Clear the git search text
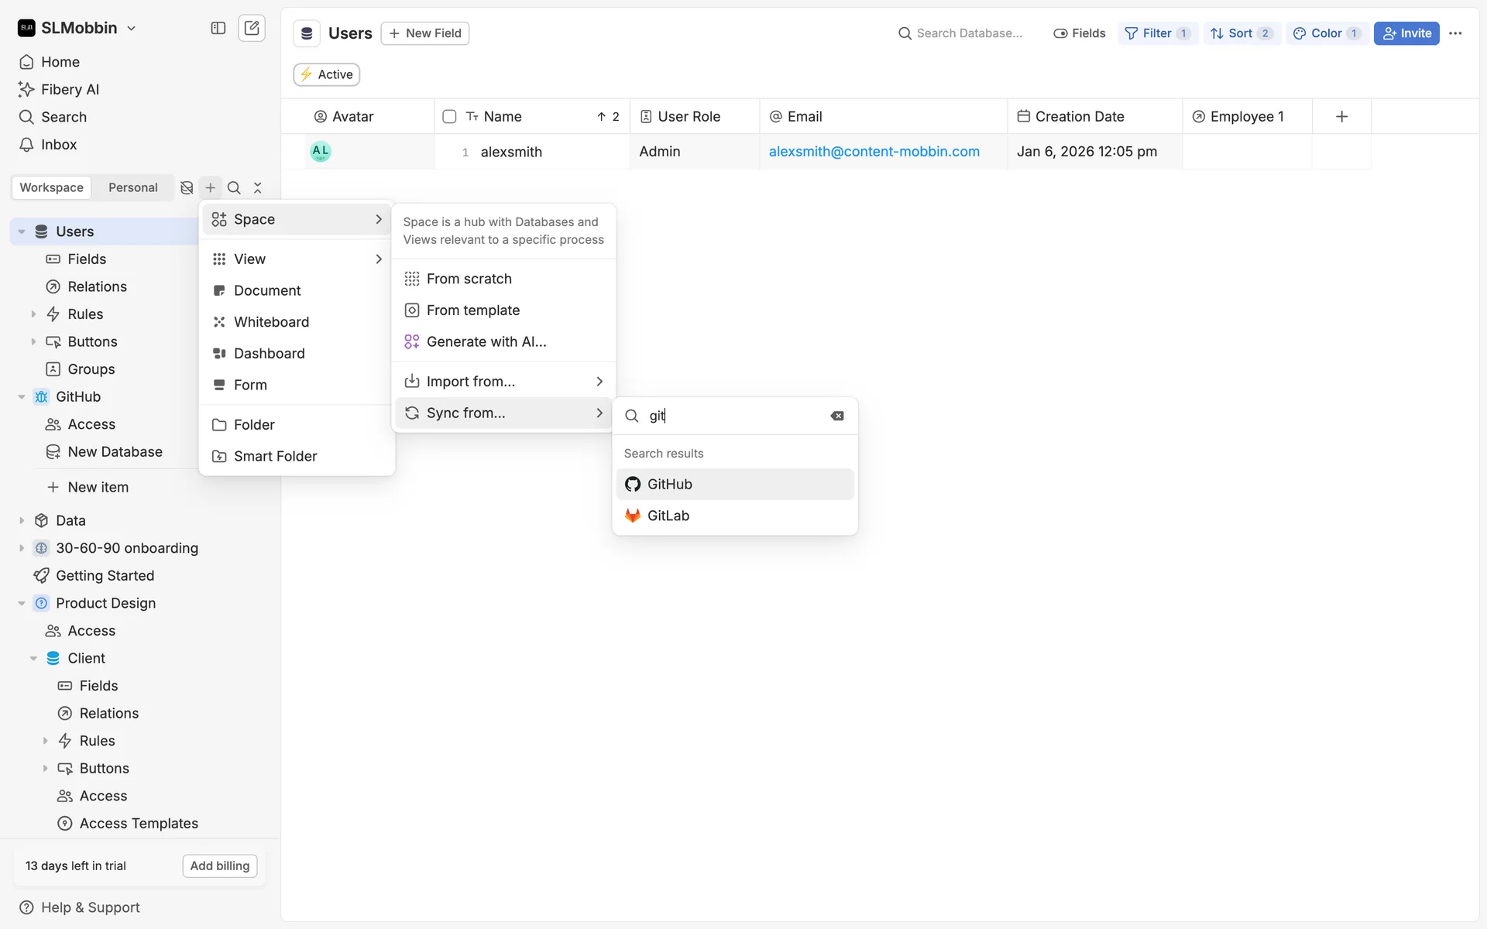This screenshot has height=929, width=1487. 837,416
